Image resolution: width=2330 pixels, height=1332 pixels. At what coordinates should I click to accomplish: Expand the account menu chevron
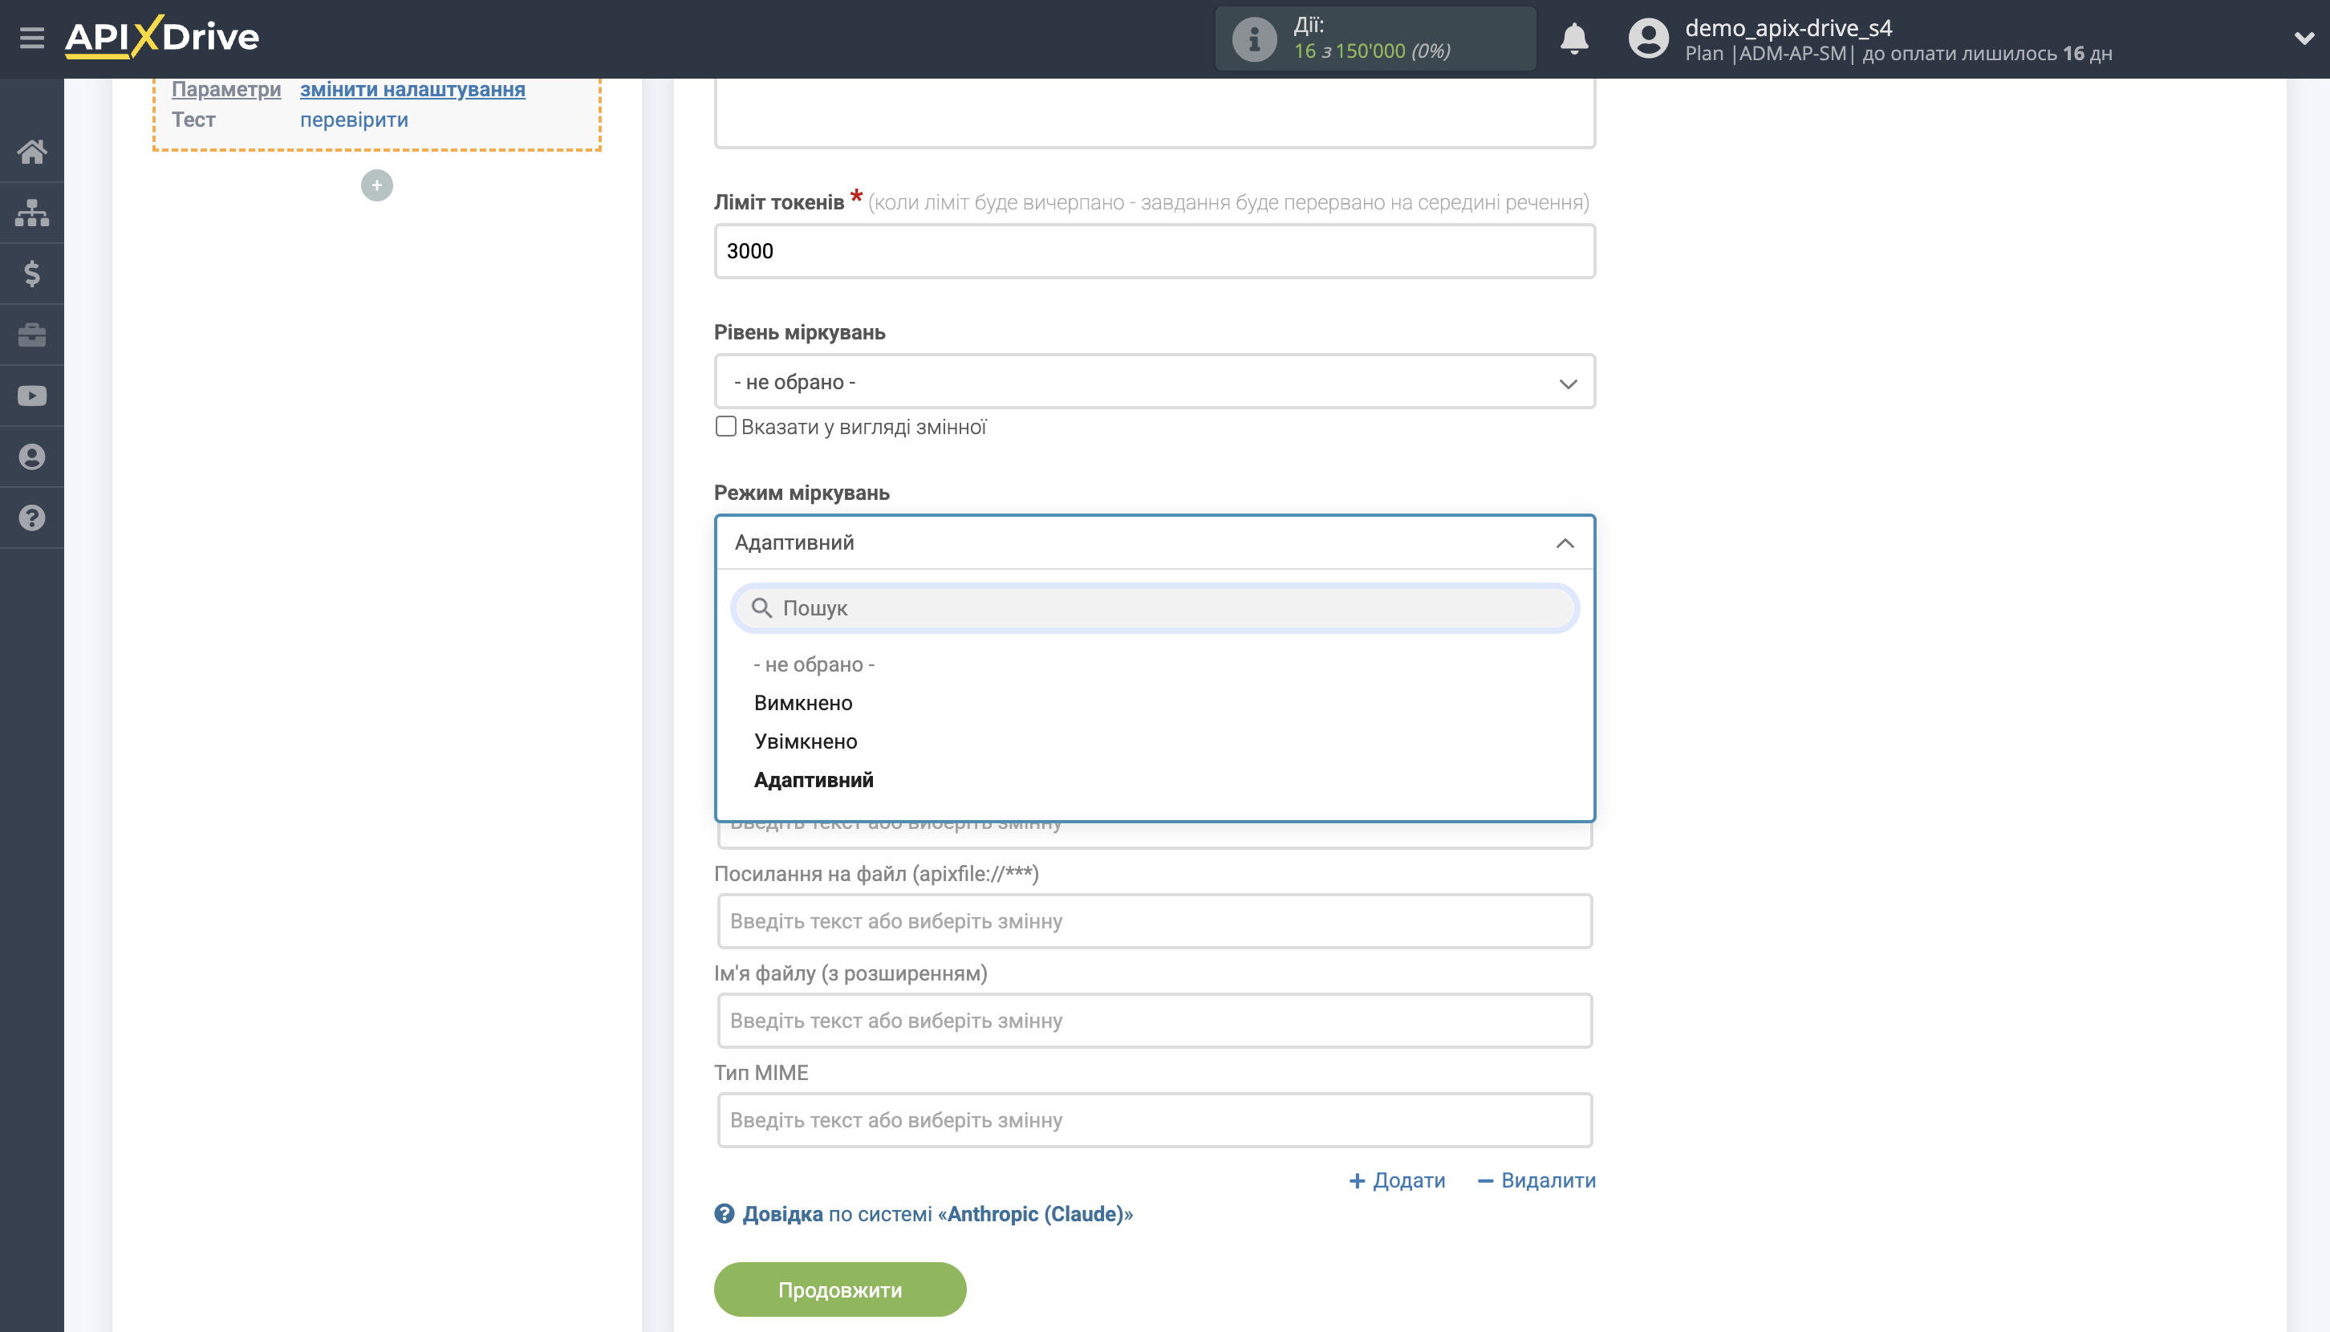click(x=2304, y=39)
